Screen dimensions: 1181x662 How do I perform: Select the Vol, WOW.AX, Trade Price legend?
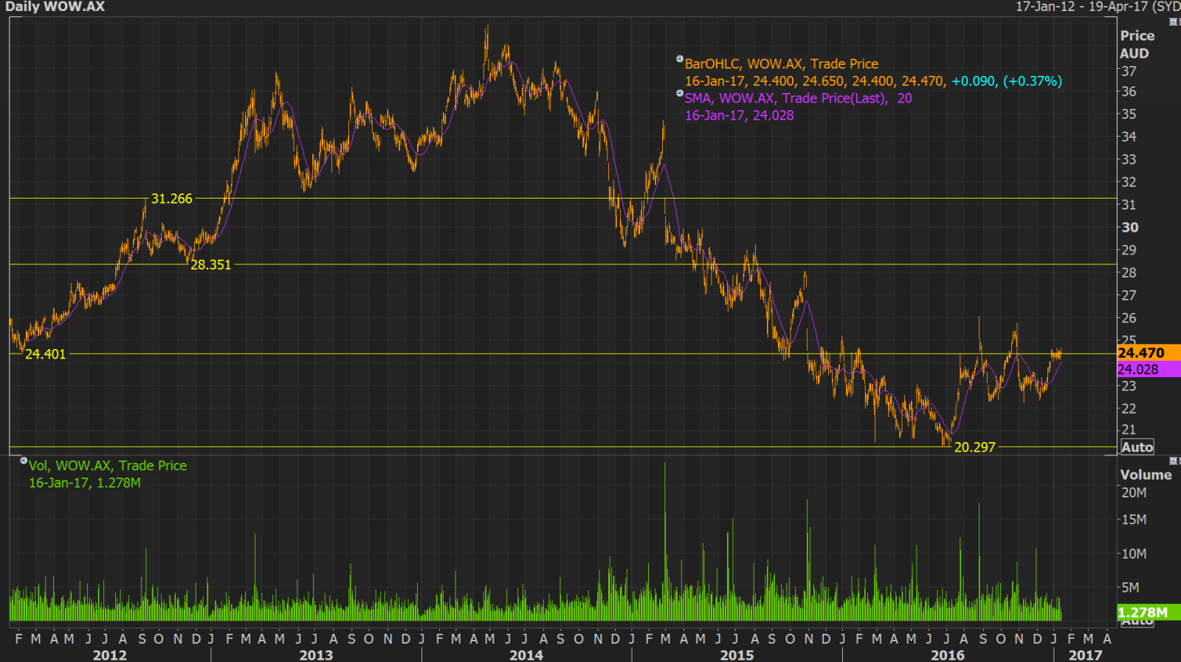tap(108, 466)
